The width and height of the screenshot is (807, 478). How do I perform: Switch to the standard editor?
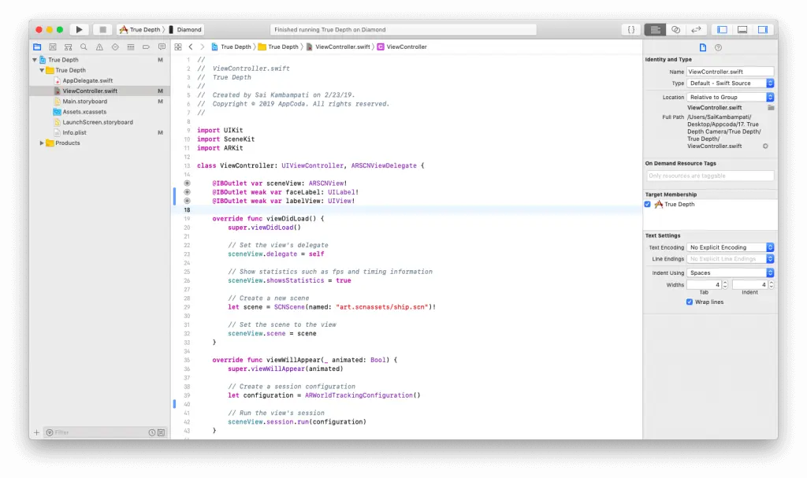tap(655, 30)
